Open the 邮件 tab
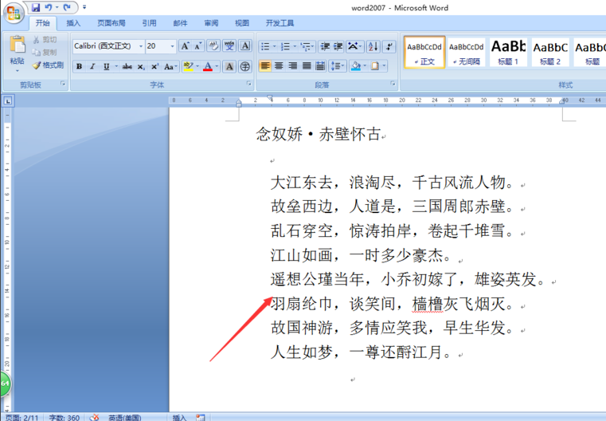 (x=180, y=23)
